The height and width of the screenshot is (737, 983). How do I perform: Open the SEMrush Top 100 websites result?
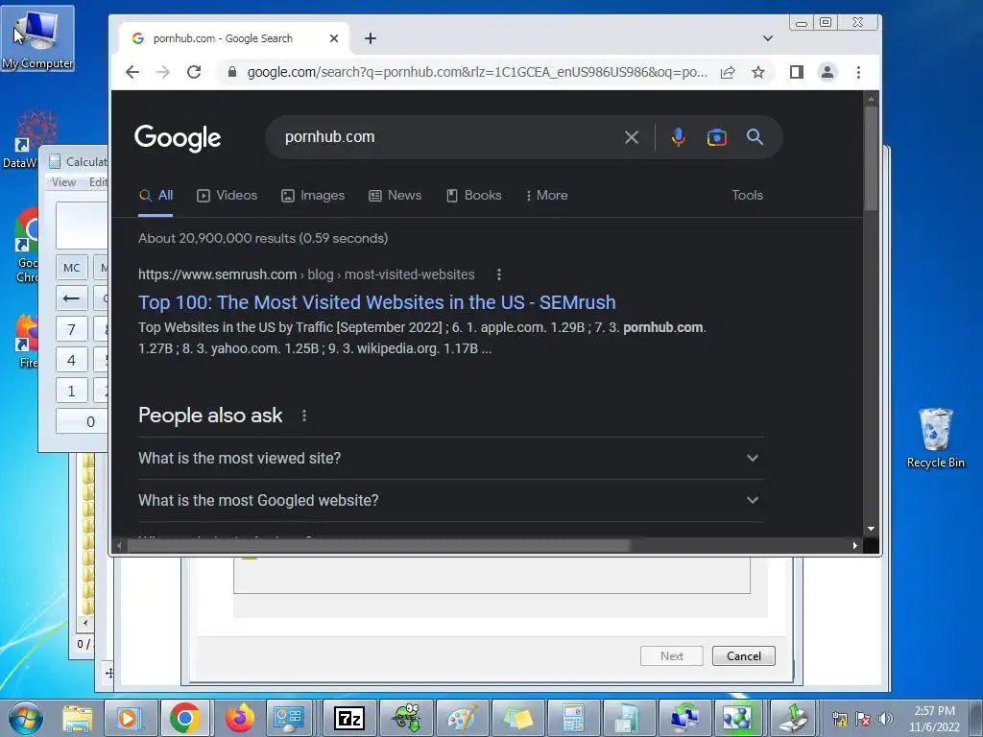(x=376, y=302)
